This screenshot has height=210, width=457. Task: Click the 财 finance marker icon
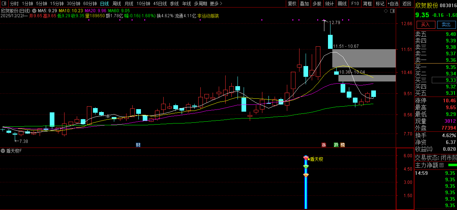138,145
